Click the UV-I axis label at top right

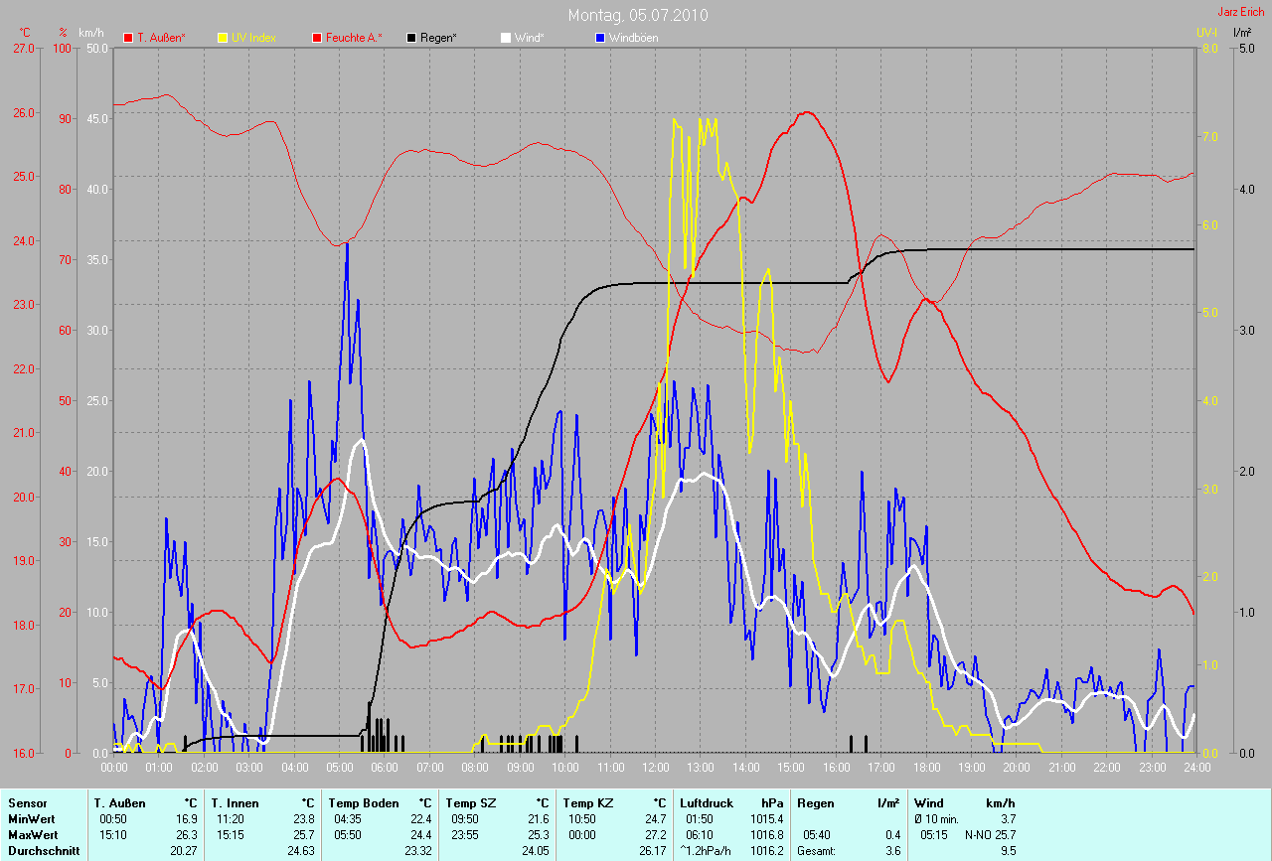click(x=1206, y=33)
